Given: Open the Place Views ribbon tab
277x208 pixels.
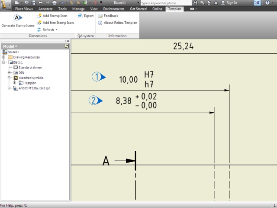Looking at the screenshot, I should [25, 9].
